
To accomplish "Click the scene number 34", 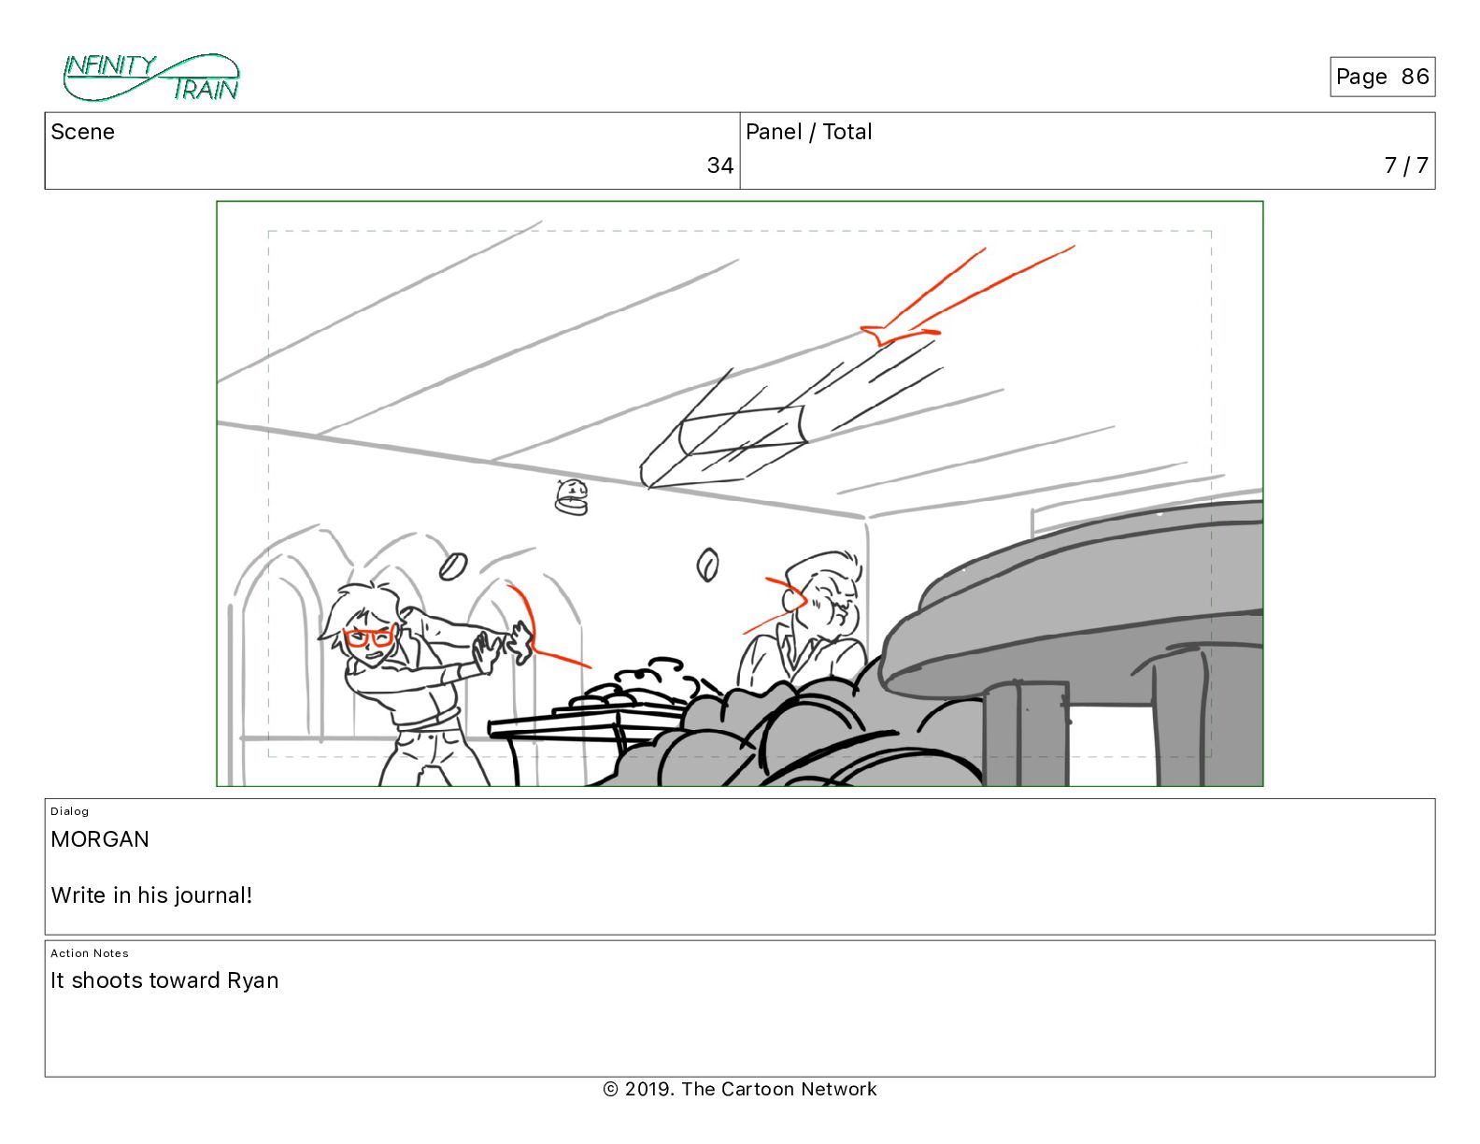I will 719,165.
